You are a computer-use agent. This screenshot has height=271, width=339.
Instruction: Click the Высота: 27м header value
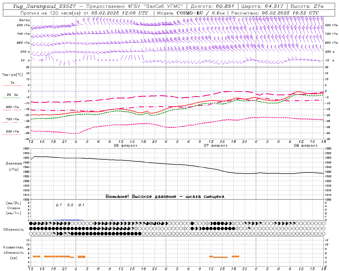click(307, 6)
